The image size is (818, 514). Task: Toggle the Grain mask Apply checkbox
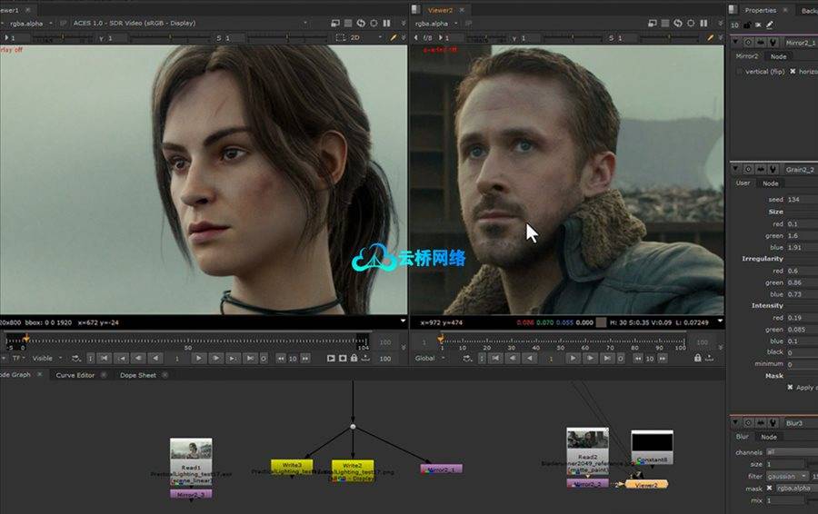(789, 388)
